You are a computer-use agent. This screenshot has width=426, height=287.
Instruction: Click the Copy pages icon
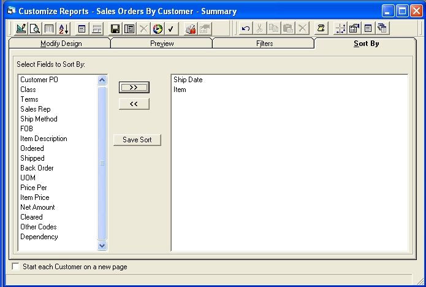(273, 28)
